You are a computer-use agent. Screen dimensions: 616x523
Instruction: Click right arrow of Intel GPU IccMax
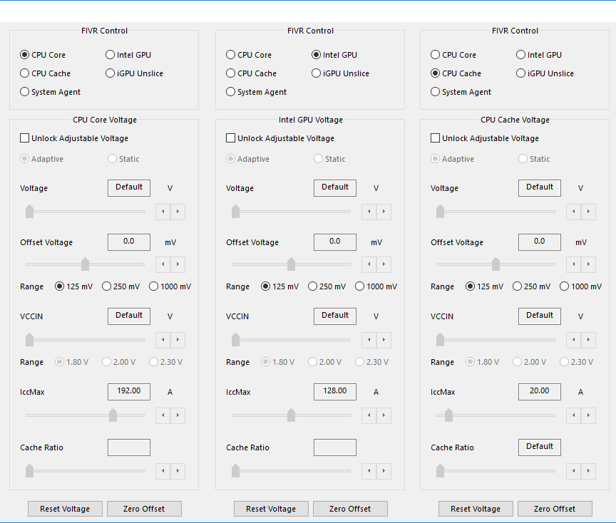click(x=384, y=416)
